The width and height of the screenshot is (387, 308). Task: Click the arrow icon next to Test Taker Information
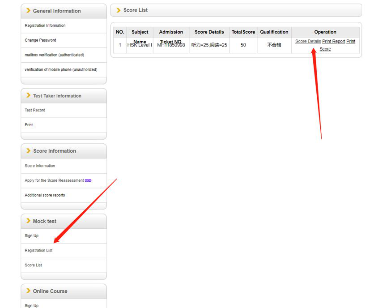pos(29,95)
